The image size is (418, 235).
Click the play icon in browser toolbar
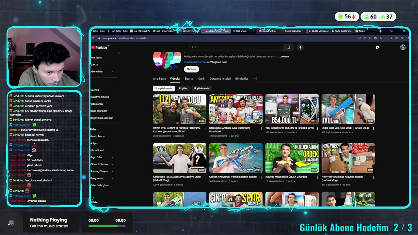coord(381,38)
